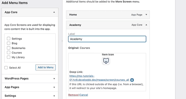186x99 pixels.
Task: Collapse the Academy menu item arrow
Action: 146,25
